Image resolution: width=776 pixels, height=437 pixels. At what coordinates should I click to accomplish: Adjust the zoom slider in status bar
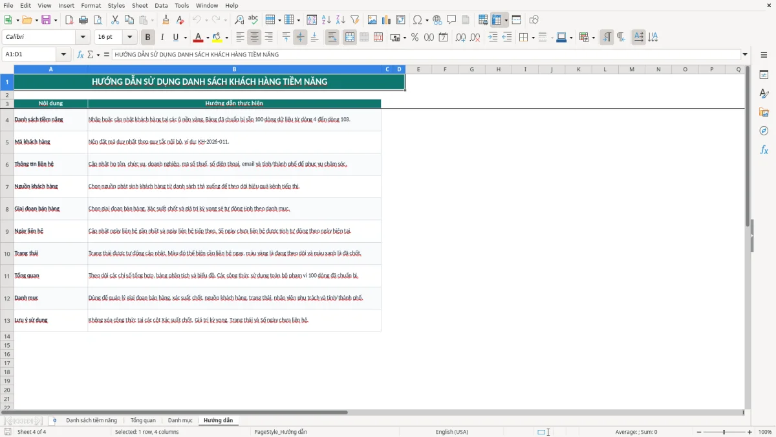[x=724, y=432]
